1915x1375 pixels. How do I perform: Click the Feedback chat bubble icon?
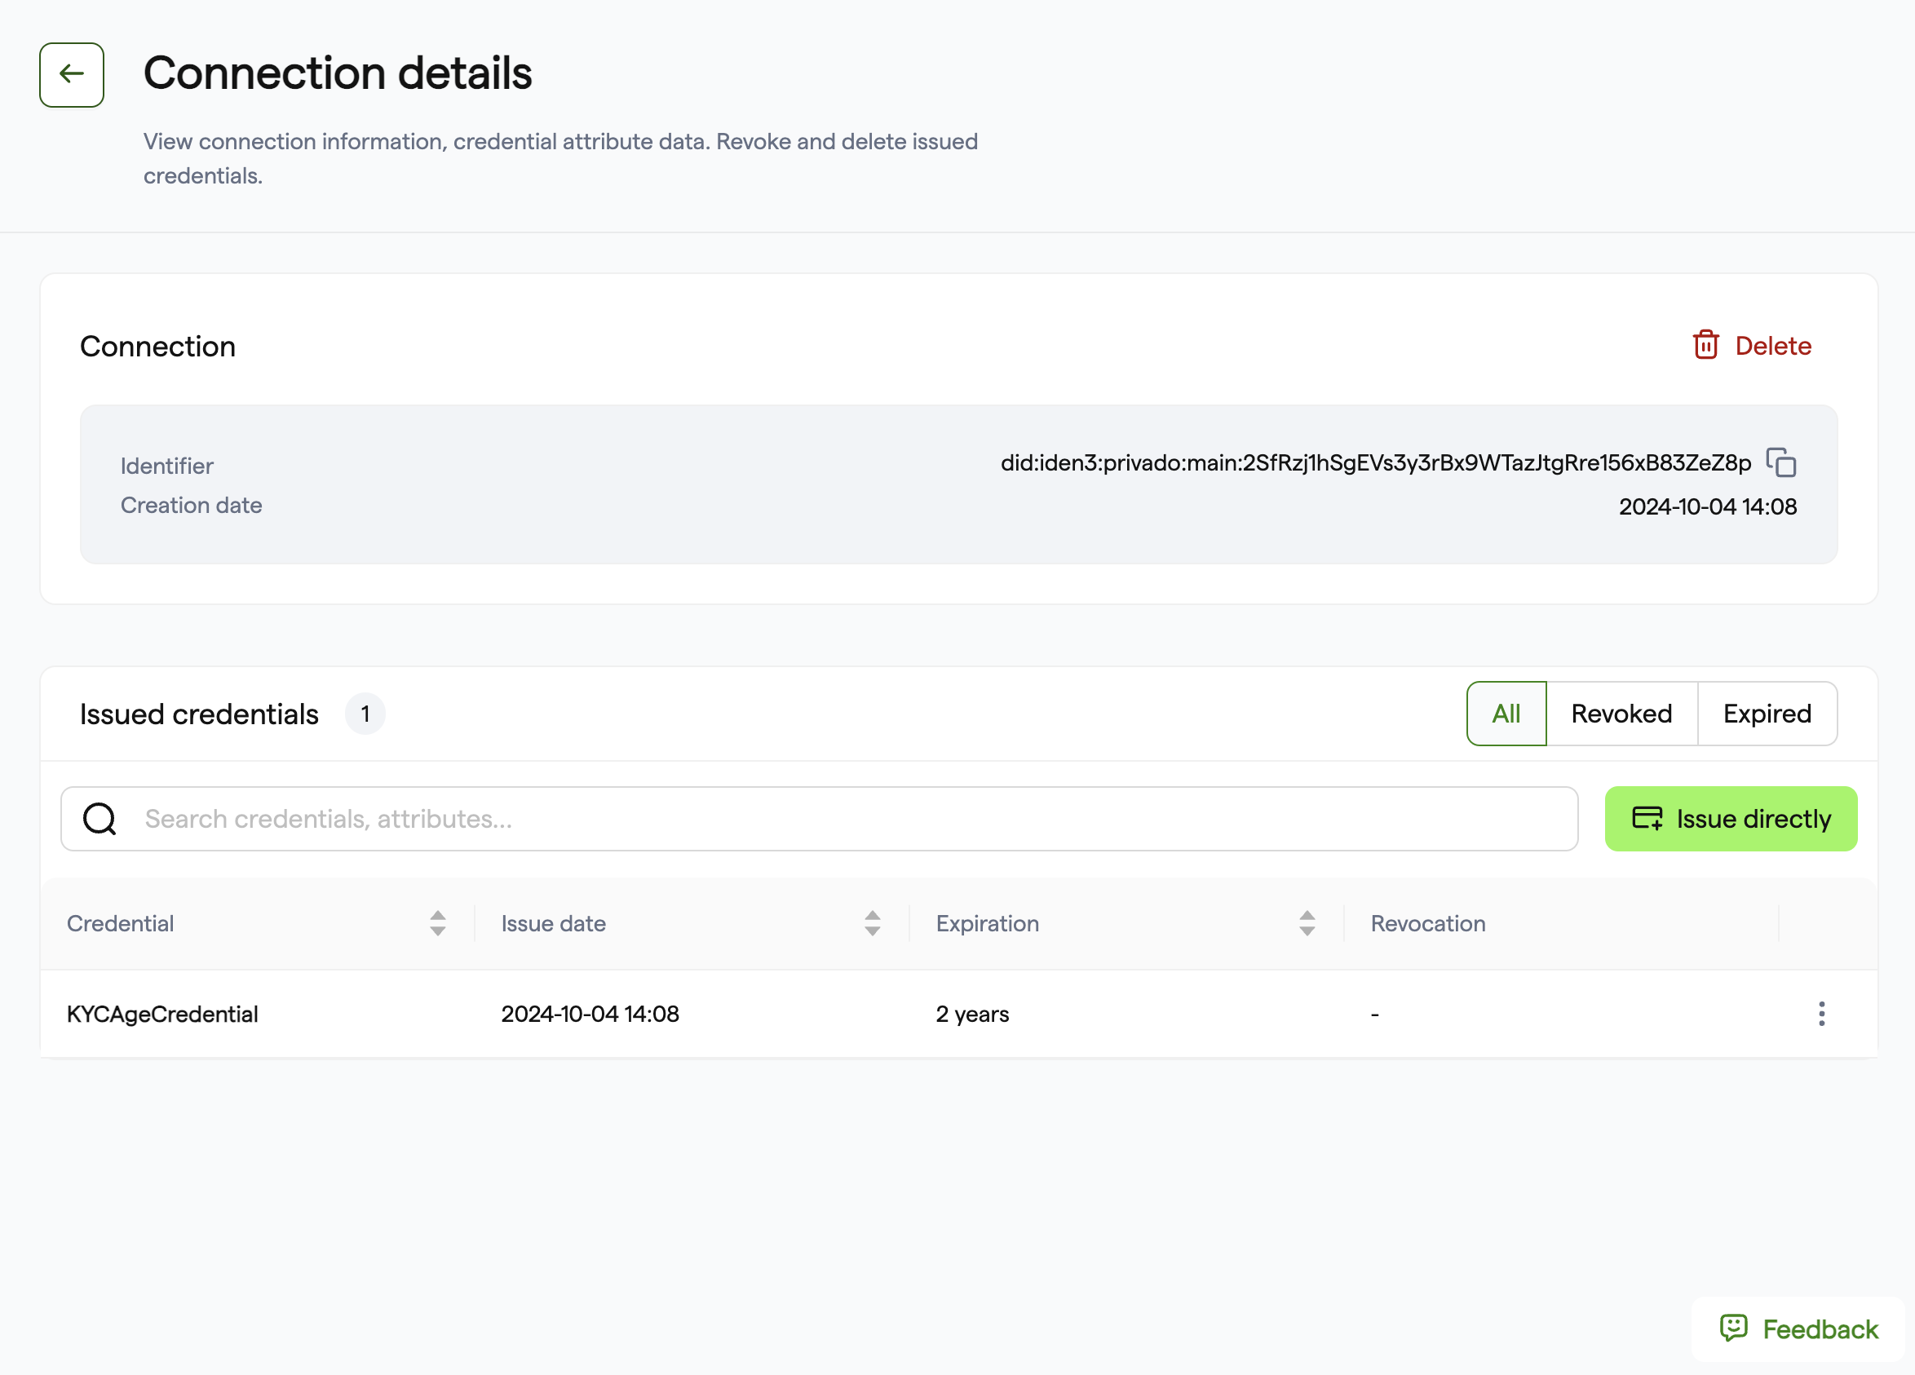point(1733,1329)
